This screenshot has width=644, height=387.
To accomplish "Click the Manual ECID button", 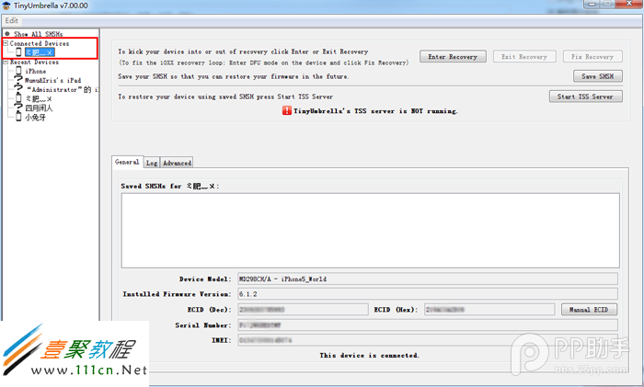I will (589, 310).
